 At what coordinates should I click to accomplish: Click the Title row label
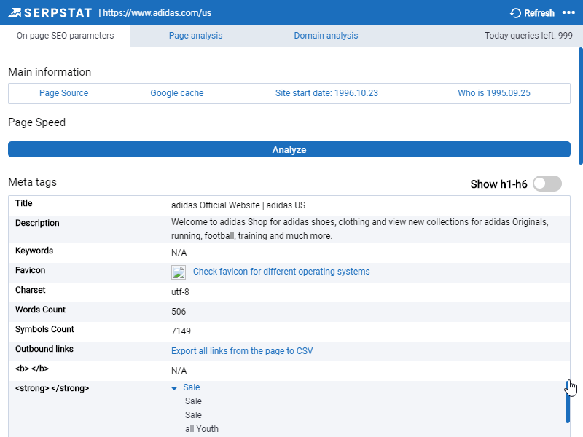point(24,203)
